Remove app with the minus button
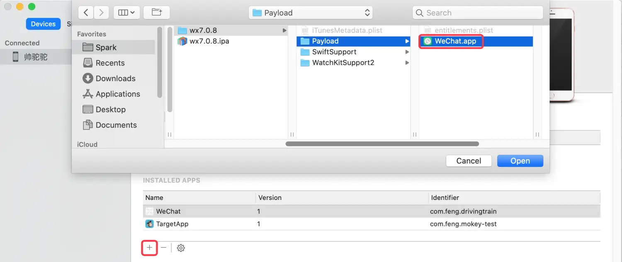Image resolution: width=622 pixels, height=262 pixels. [164, 248]
